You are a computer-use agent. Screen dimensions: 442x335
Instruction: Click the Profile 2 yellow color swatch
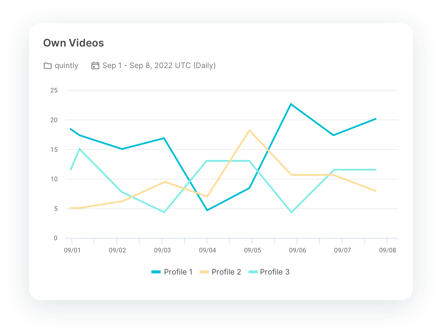point(204,272)
